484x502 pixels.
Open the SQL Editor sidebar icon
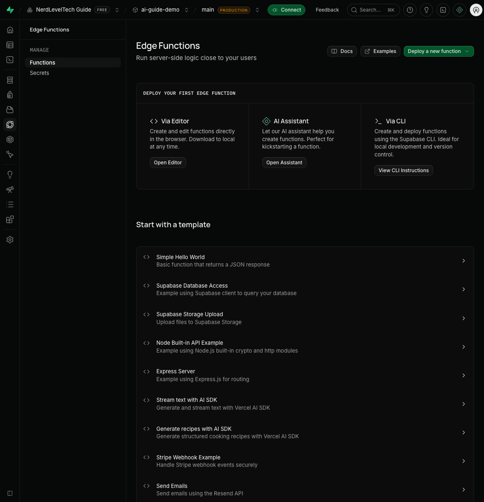click(x=10, y=60)
